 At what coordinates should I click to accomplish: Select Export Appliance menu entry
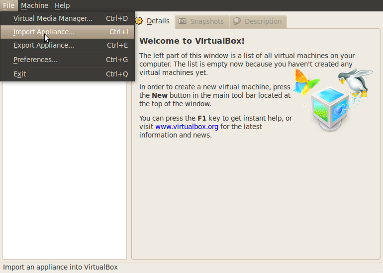[68, 45]
